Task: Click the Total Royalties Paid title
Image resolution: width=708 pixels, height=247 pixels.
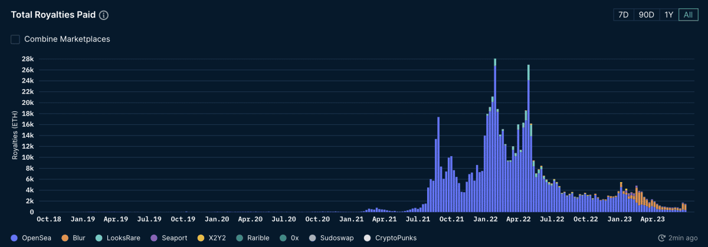Action: (53, 15)
